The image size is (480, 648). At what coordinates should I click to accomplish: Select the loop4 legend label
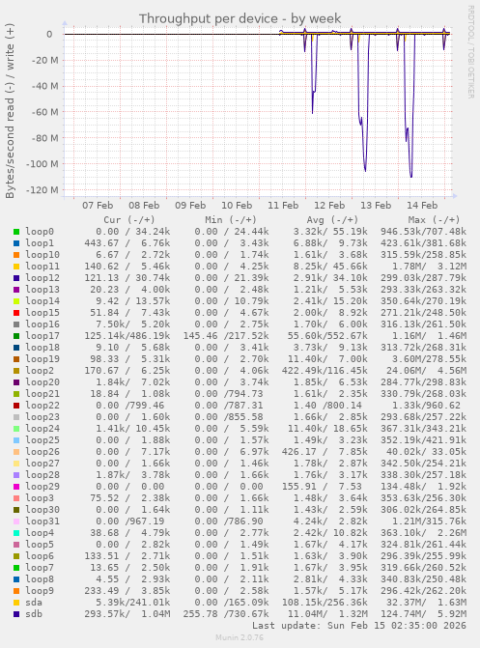(40, 533)
